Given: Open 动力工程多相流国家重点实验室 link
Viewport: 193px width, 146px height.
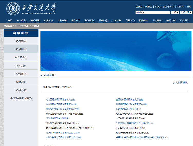Looking at the screenshot, I should pos(60,99).
